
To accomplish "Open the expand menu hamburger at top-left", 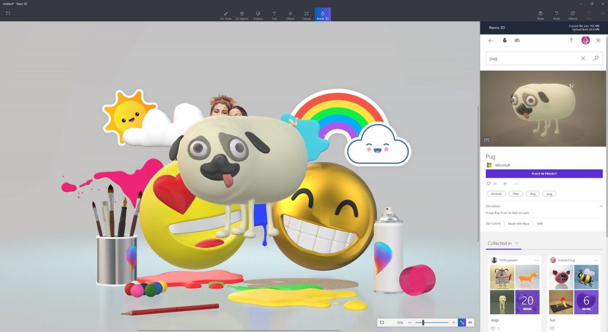I will click(x=8, y=13).
